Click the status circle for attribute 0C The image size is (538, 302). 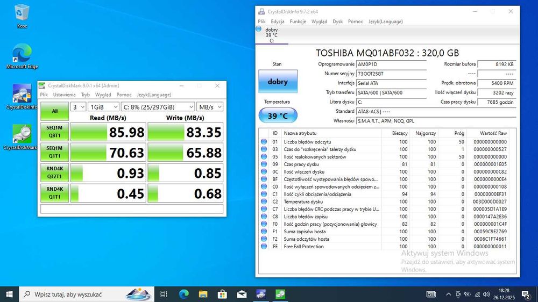pos(264,172)
